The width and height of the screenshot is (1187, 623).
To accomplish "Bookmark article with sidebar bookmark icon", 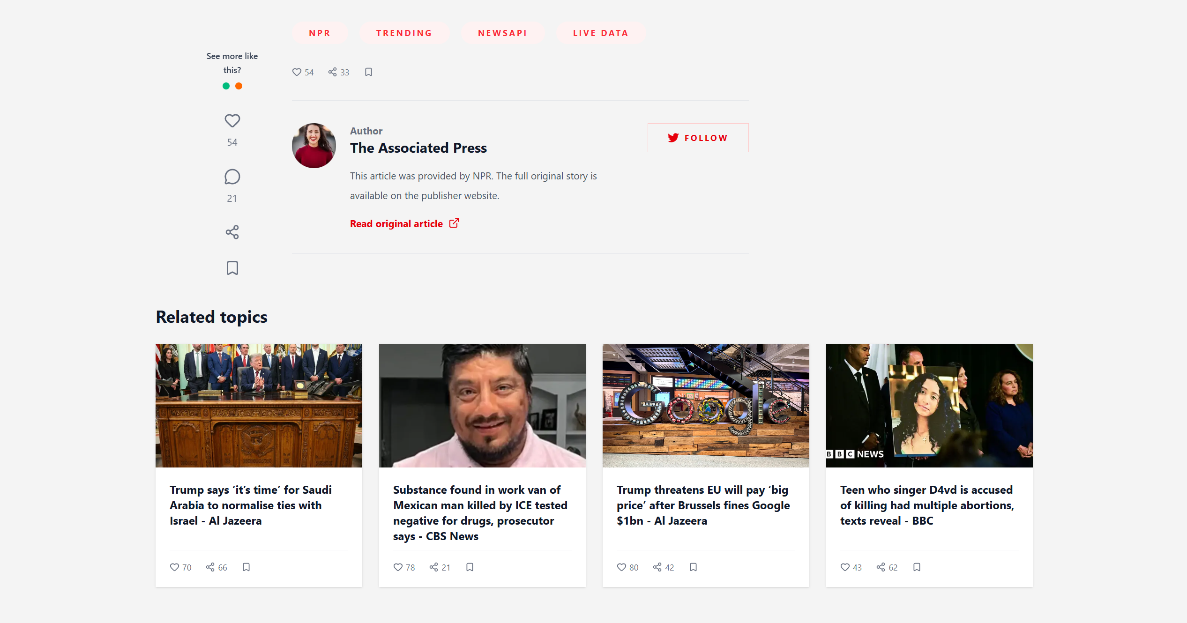I will click(232, 268).
